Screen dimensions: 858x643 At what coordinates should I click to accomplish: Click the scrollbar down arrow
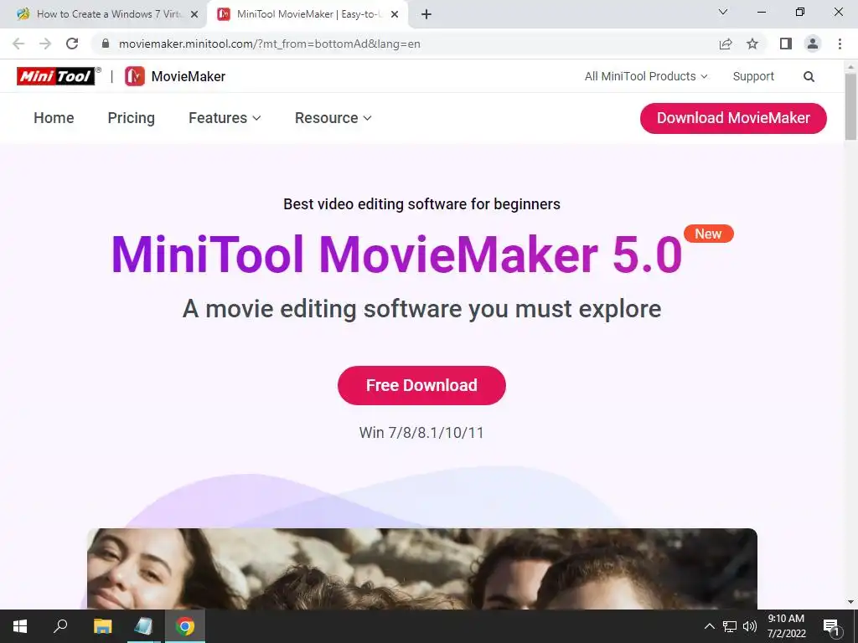(x=850, y=602)
